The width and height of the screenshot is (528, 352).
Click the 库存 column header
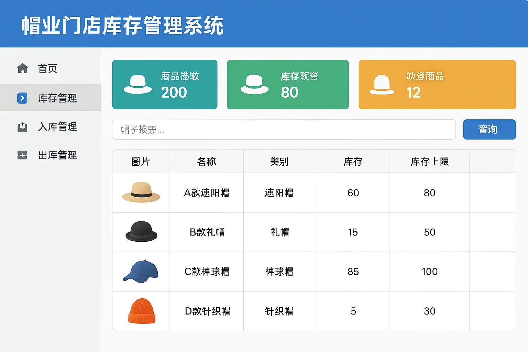pyautogui.click(x=353, y=162)
